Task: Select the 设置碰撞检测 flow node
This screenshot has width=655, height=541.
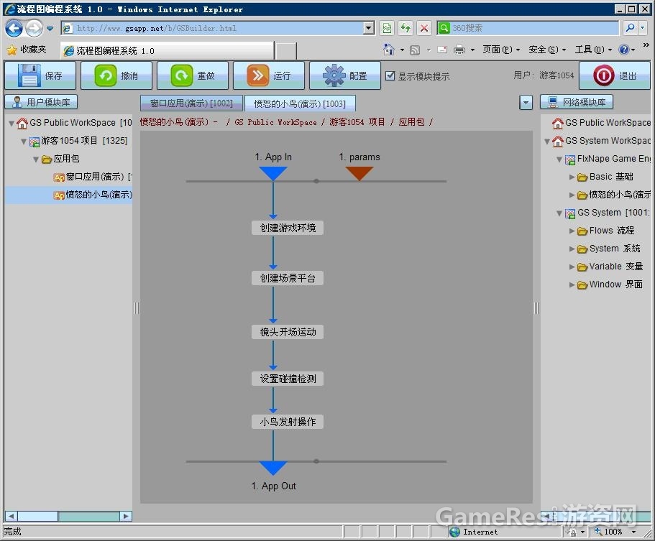Action: coord(288,379)
